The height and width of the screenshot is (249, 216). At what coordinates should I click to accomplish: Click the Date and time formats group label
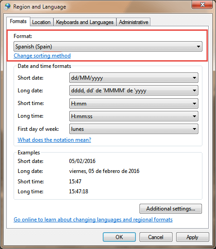coord(44,66)
